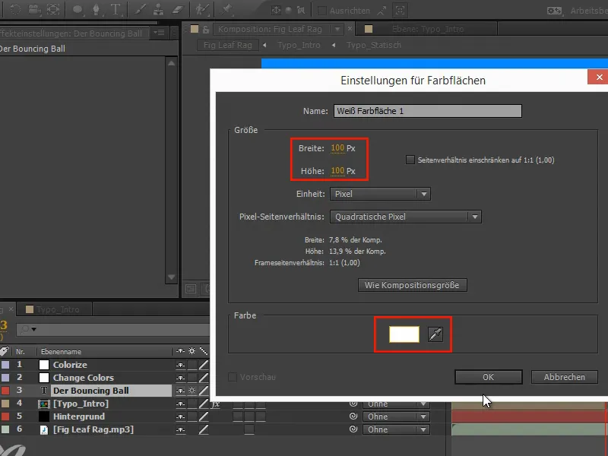608x456 pixels.
Task: Click the audio file icon of Fig Leaf Rag.mp3
Action: [44, 429]
